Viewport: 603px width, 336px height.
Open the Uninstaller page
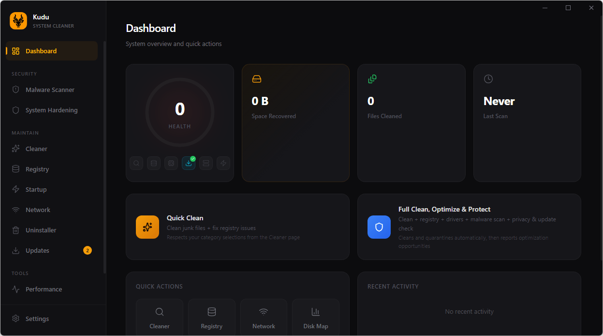pos(41,230)
